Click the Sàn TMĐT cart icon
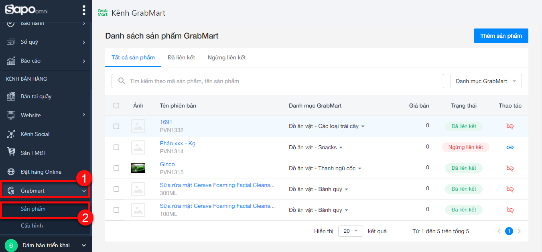 [11, 152]
